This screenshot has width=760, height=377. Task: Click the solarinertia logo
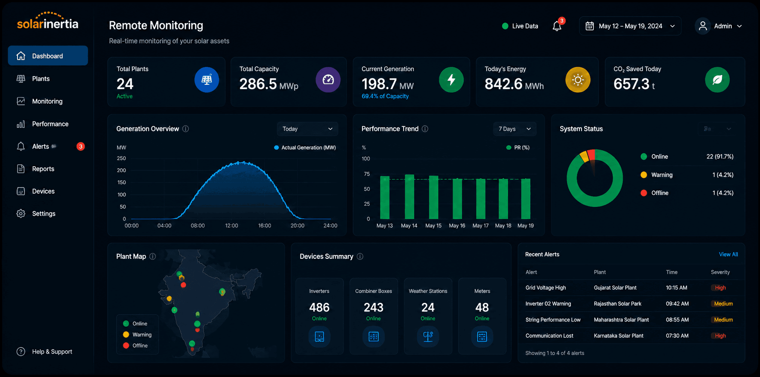(x=48, y=20)
